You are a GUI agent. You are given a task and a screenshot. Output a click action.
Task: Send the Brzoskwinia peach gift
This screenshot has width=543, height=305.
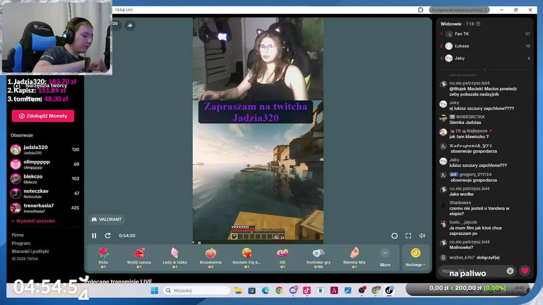(x=211, y=258)
